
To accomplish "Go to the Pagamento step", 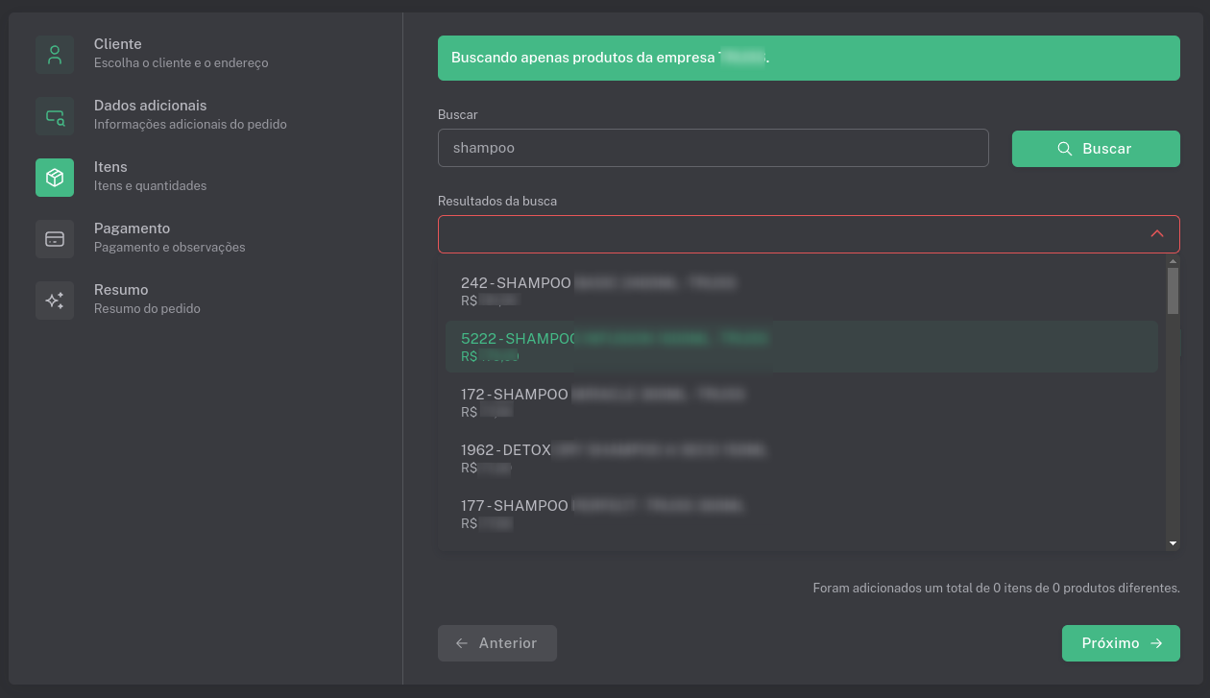I will pyautogui.click(x=132, y=229).
